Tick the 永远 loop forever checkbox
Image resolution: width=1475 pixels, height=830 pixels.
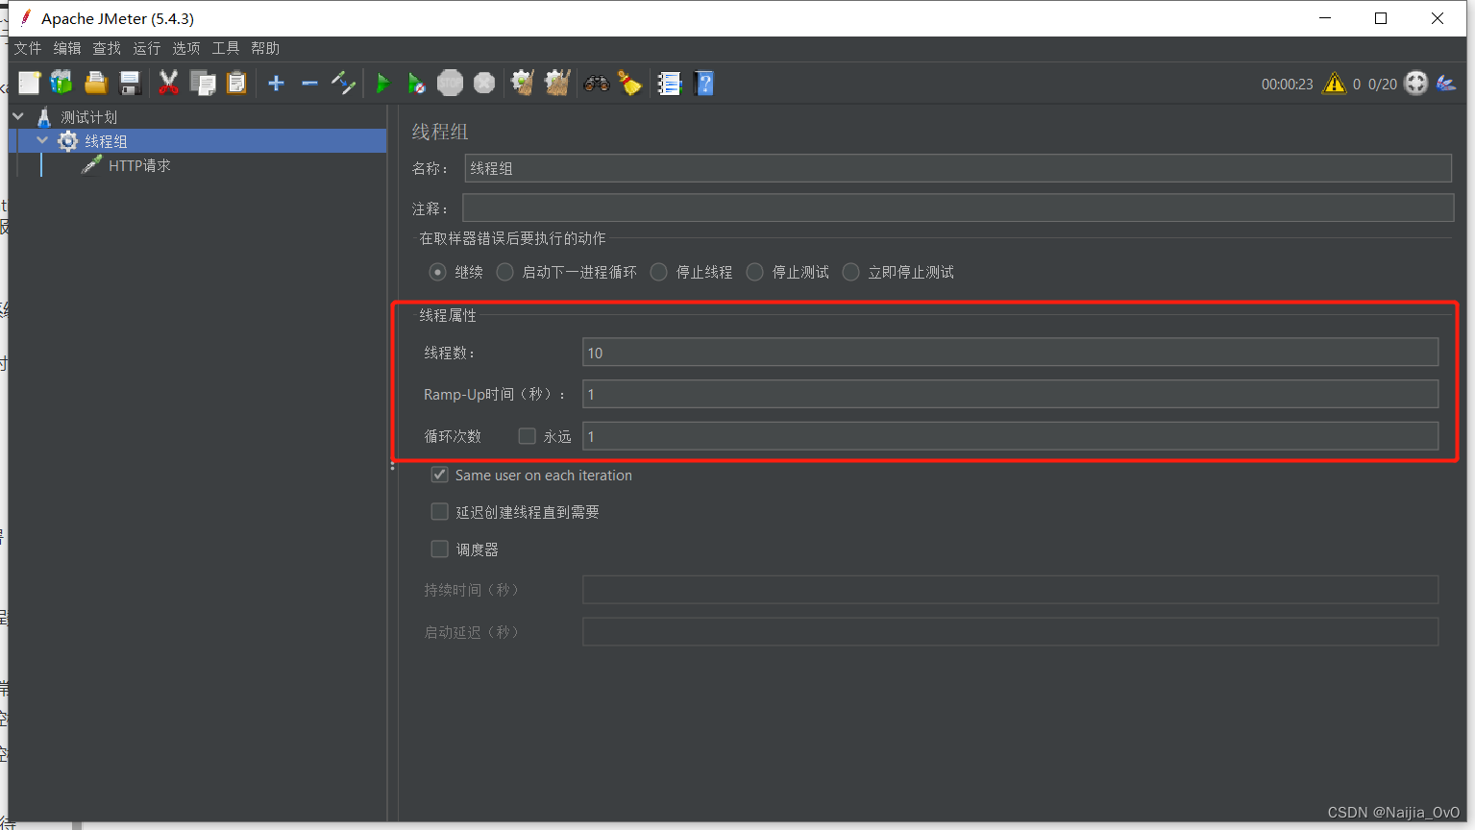(527, 436)
